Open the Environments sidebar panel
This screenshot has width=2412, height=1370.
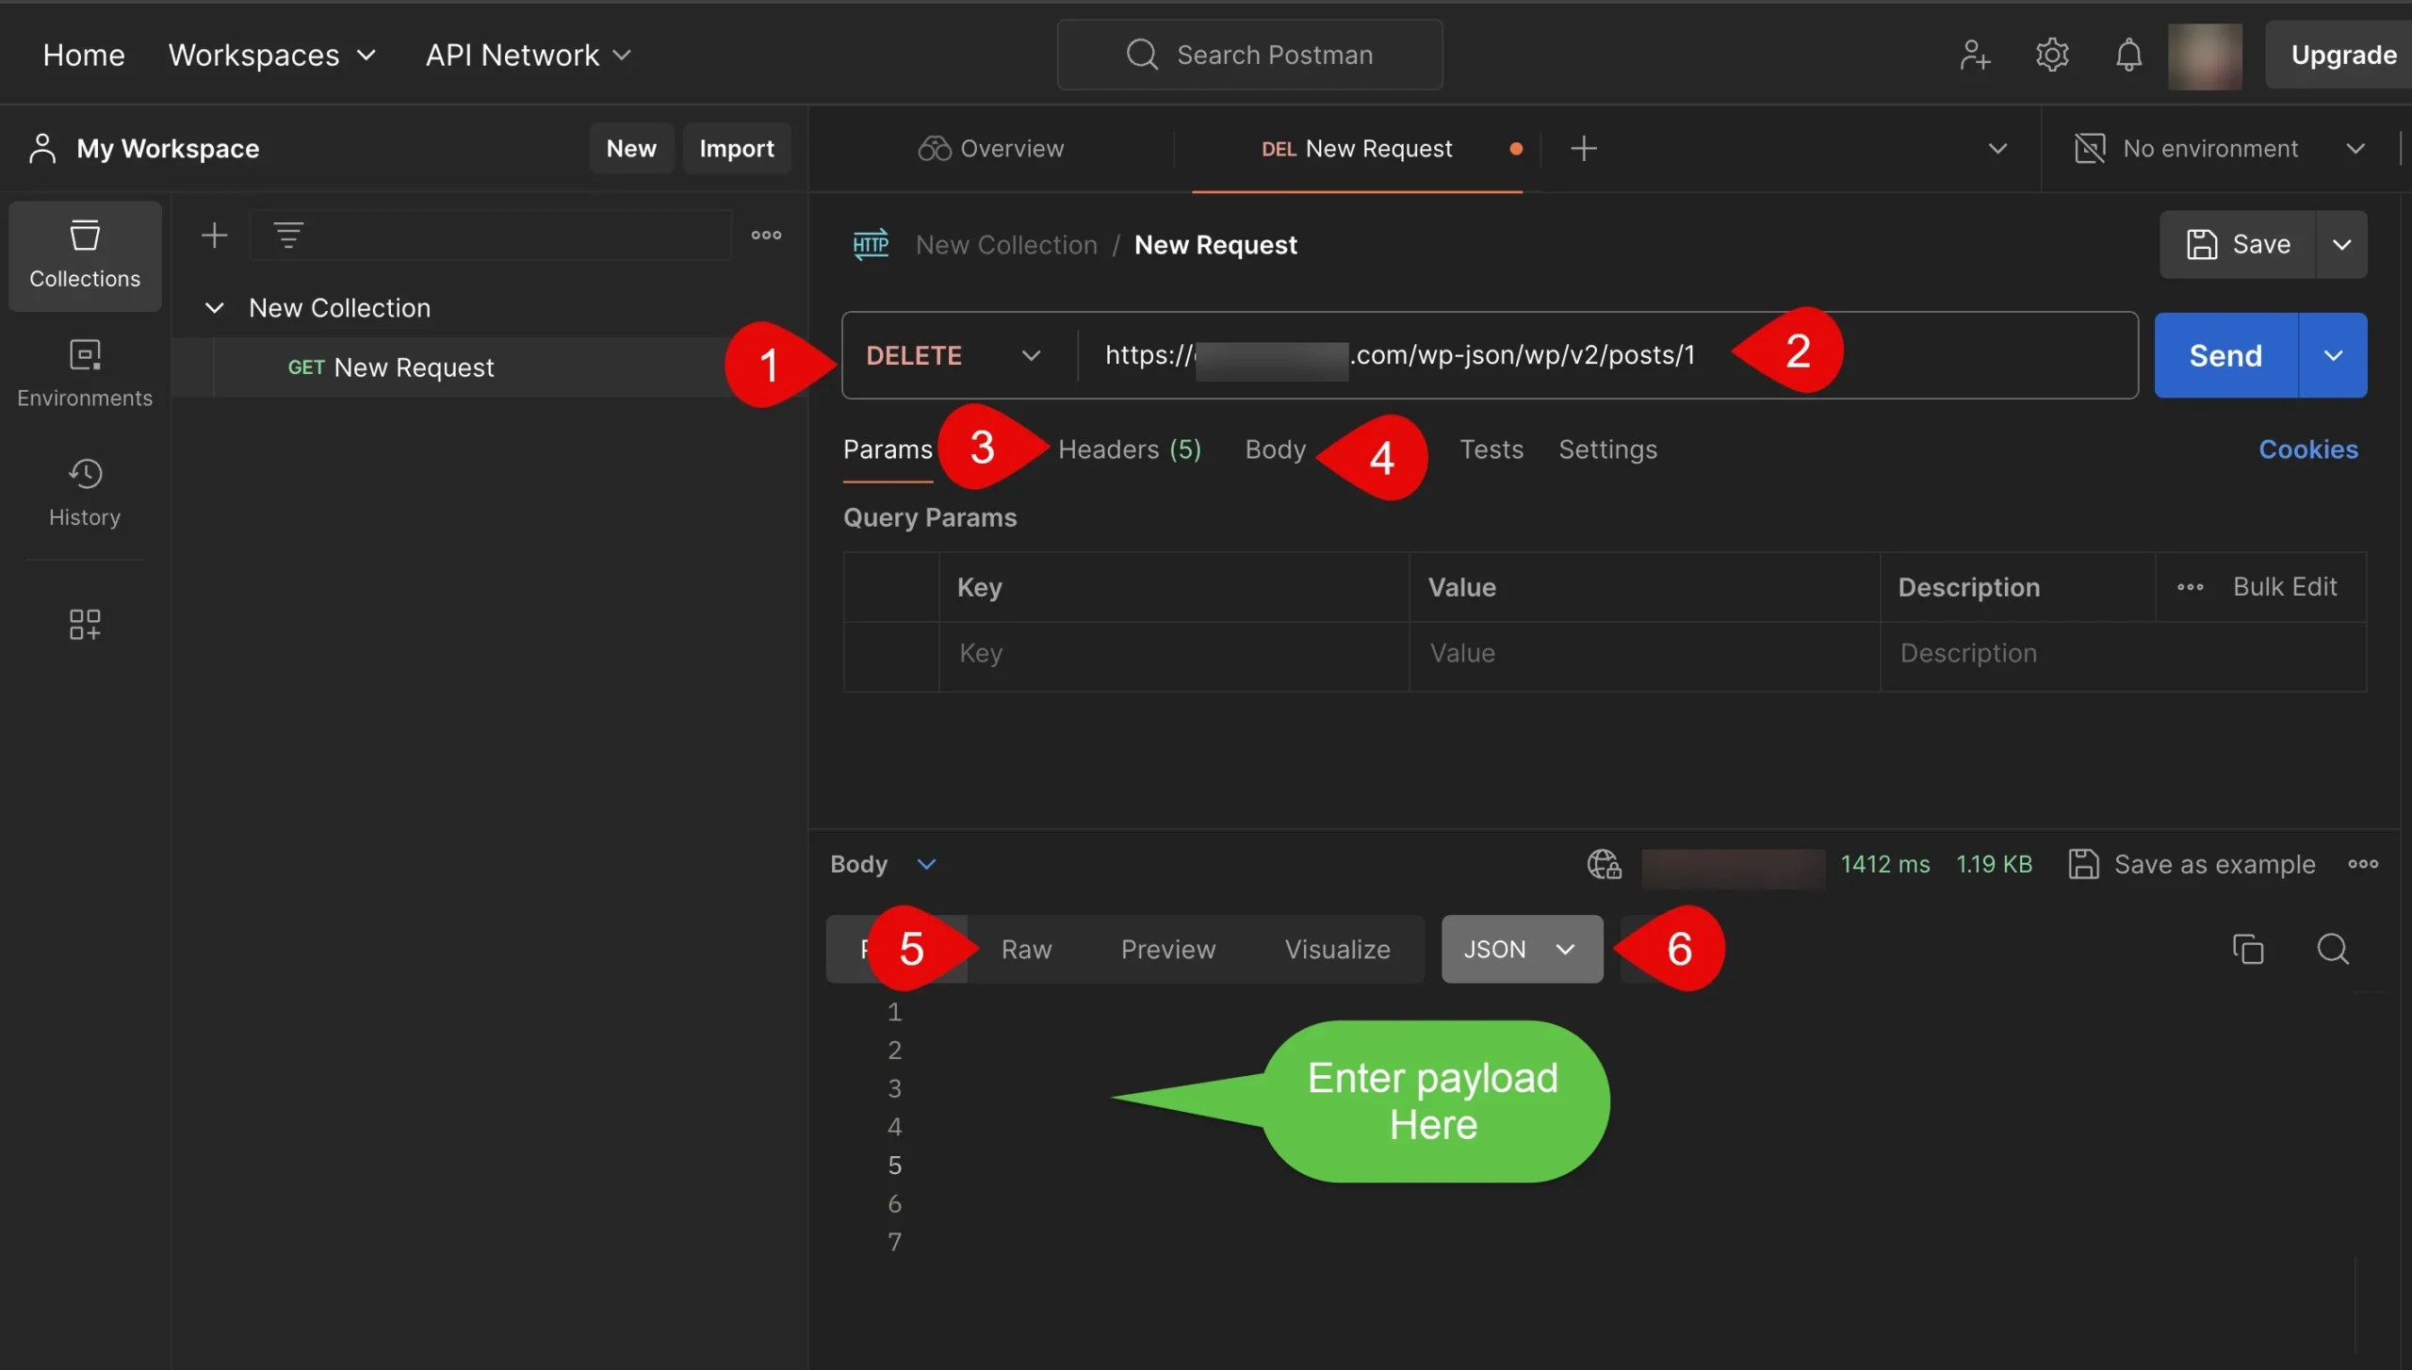click(85, 373)
